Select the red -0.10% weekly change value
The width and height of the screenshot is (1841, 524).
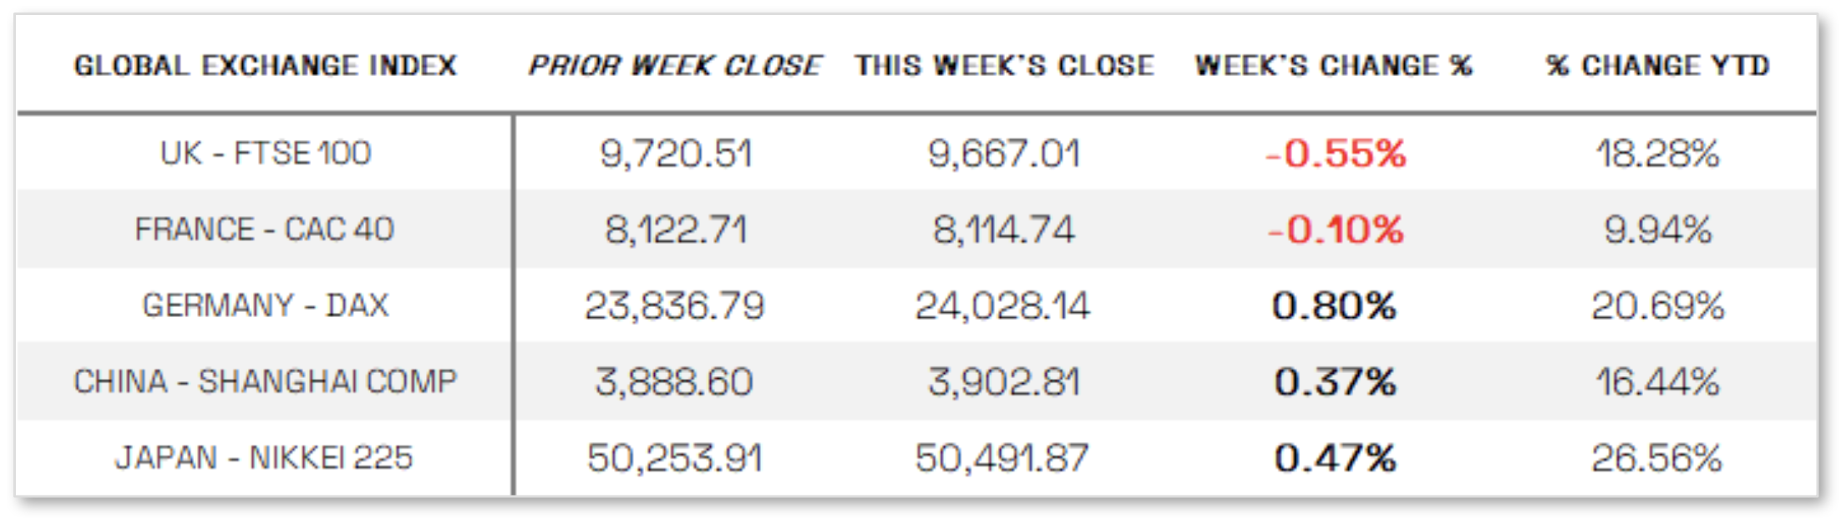(1335, 229)
